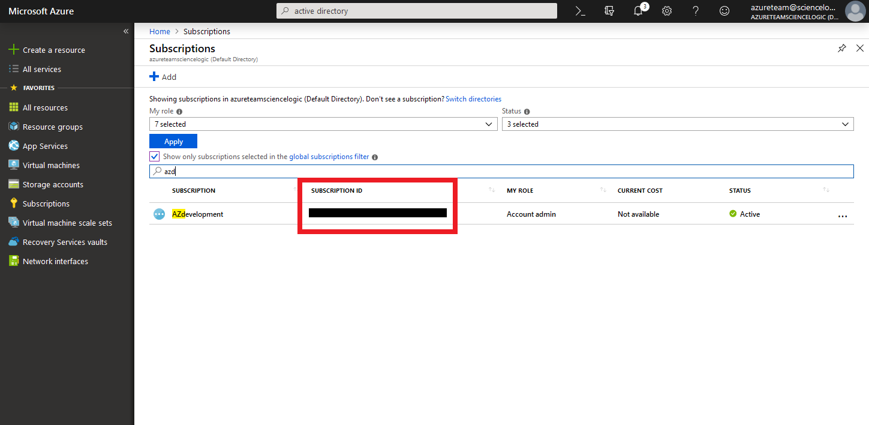Screen dimensions: 869x425
Task: Open Virtual machines in the sidebar
Action: [x=51, y=165]
